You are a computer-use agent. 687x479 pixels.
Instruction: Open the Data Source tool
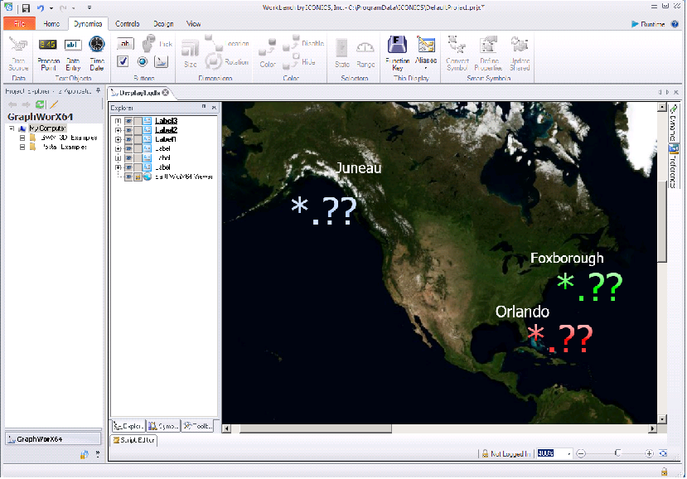tap(18, 51)
